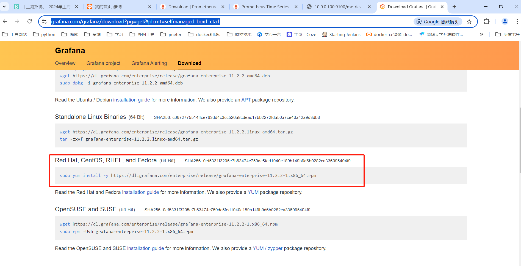Go back to the previous page
The height and width of the screenshot is (266, 521).
click(5, 21)
